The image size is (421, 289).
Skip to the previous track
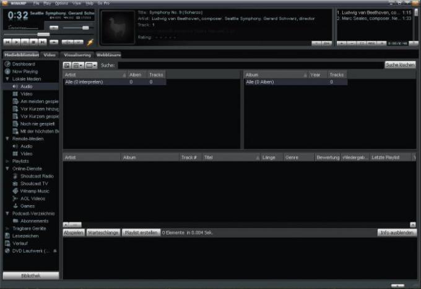point(8,42)
